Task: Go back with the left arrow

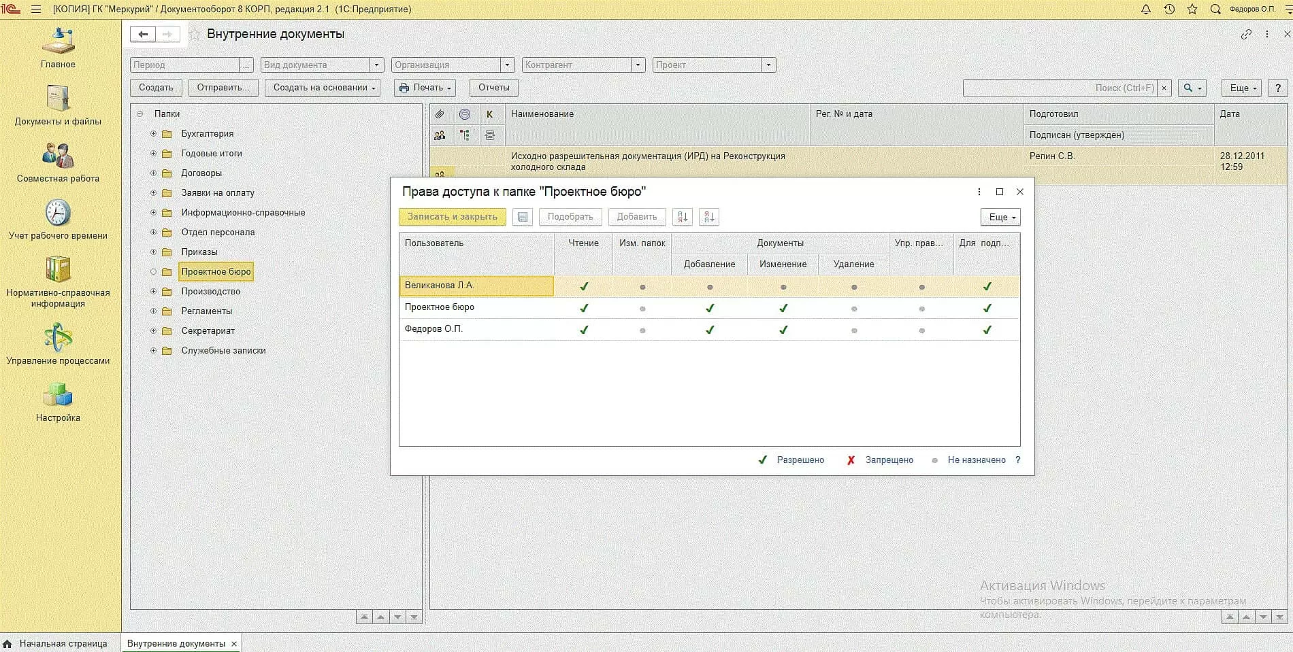Action: pos(143,34)
